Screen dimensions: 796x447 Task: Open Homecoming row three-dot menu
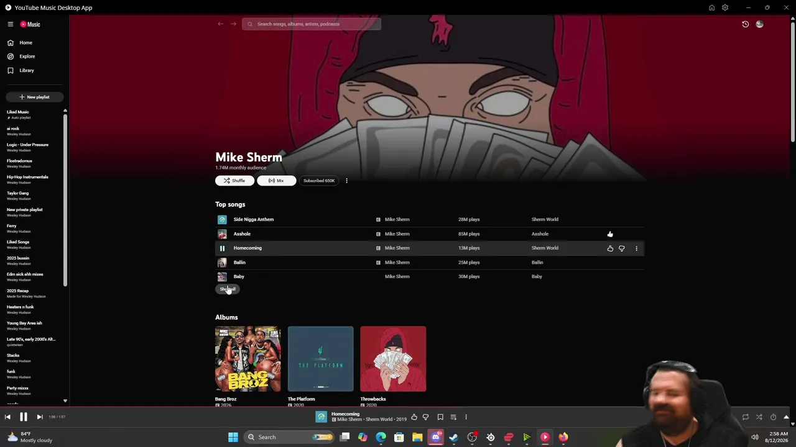(x=636, y=248)
